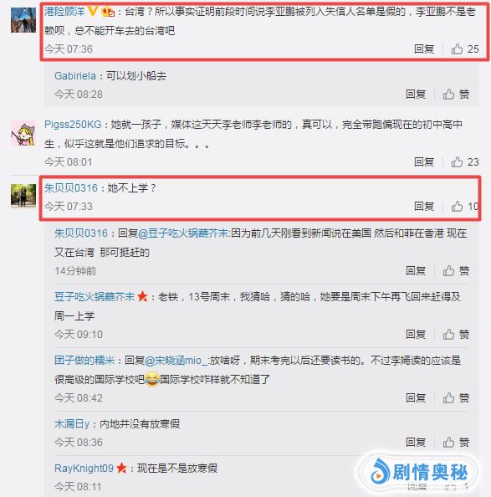Click 朱贝贝0316's avatar picture
The height and width of the screenshot is (497, 491).
point(23,196)
